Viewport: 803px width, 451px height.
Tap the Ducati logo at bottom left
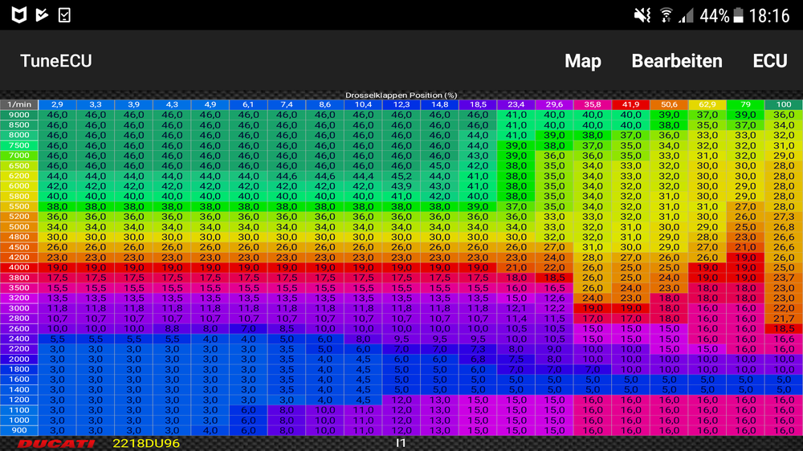point(56,443)
